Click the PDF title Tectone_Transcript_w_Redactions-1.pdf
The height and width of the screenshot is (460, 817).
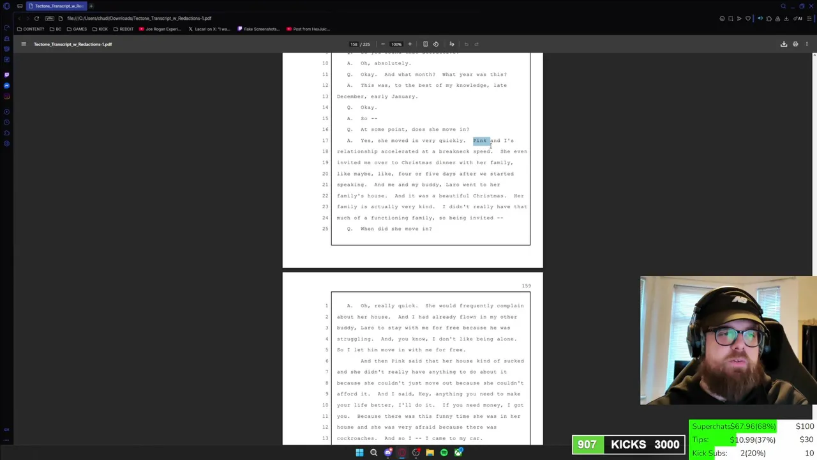[73, 44]
